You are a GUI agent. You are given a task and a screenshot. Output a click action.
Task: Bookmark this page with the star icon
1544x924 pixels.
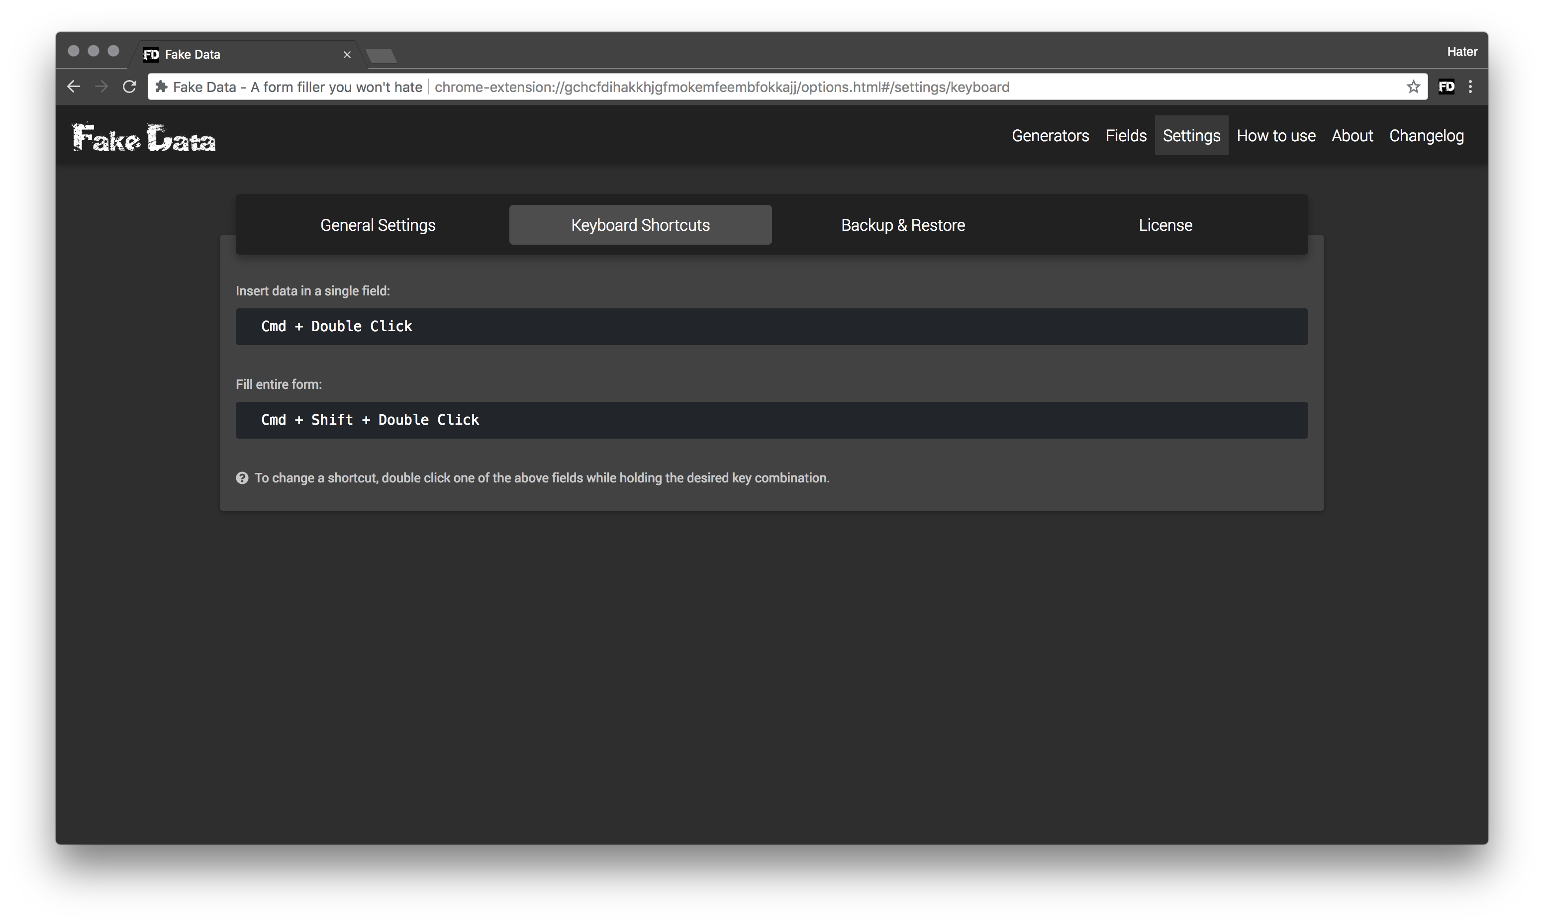click(1413, 87)
